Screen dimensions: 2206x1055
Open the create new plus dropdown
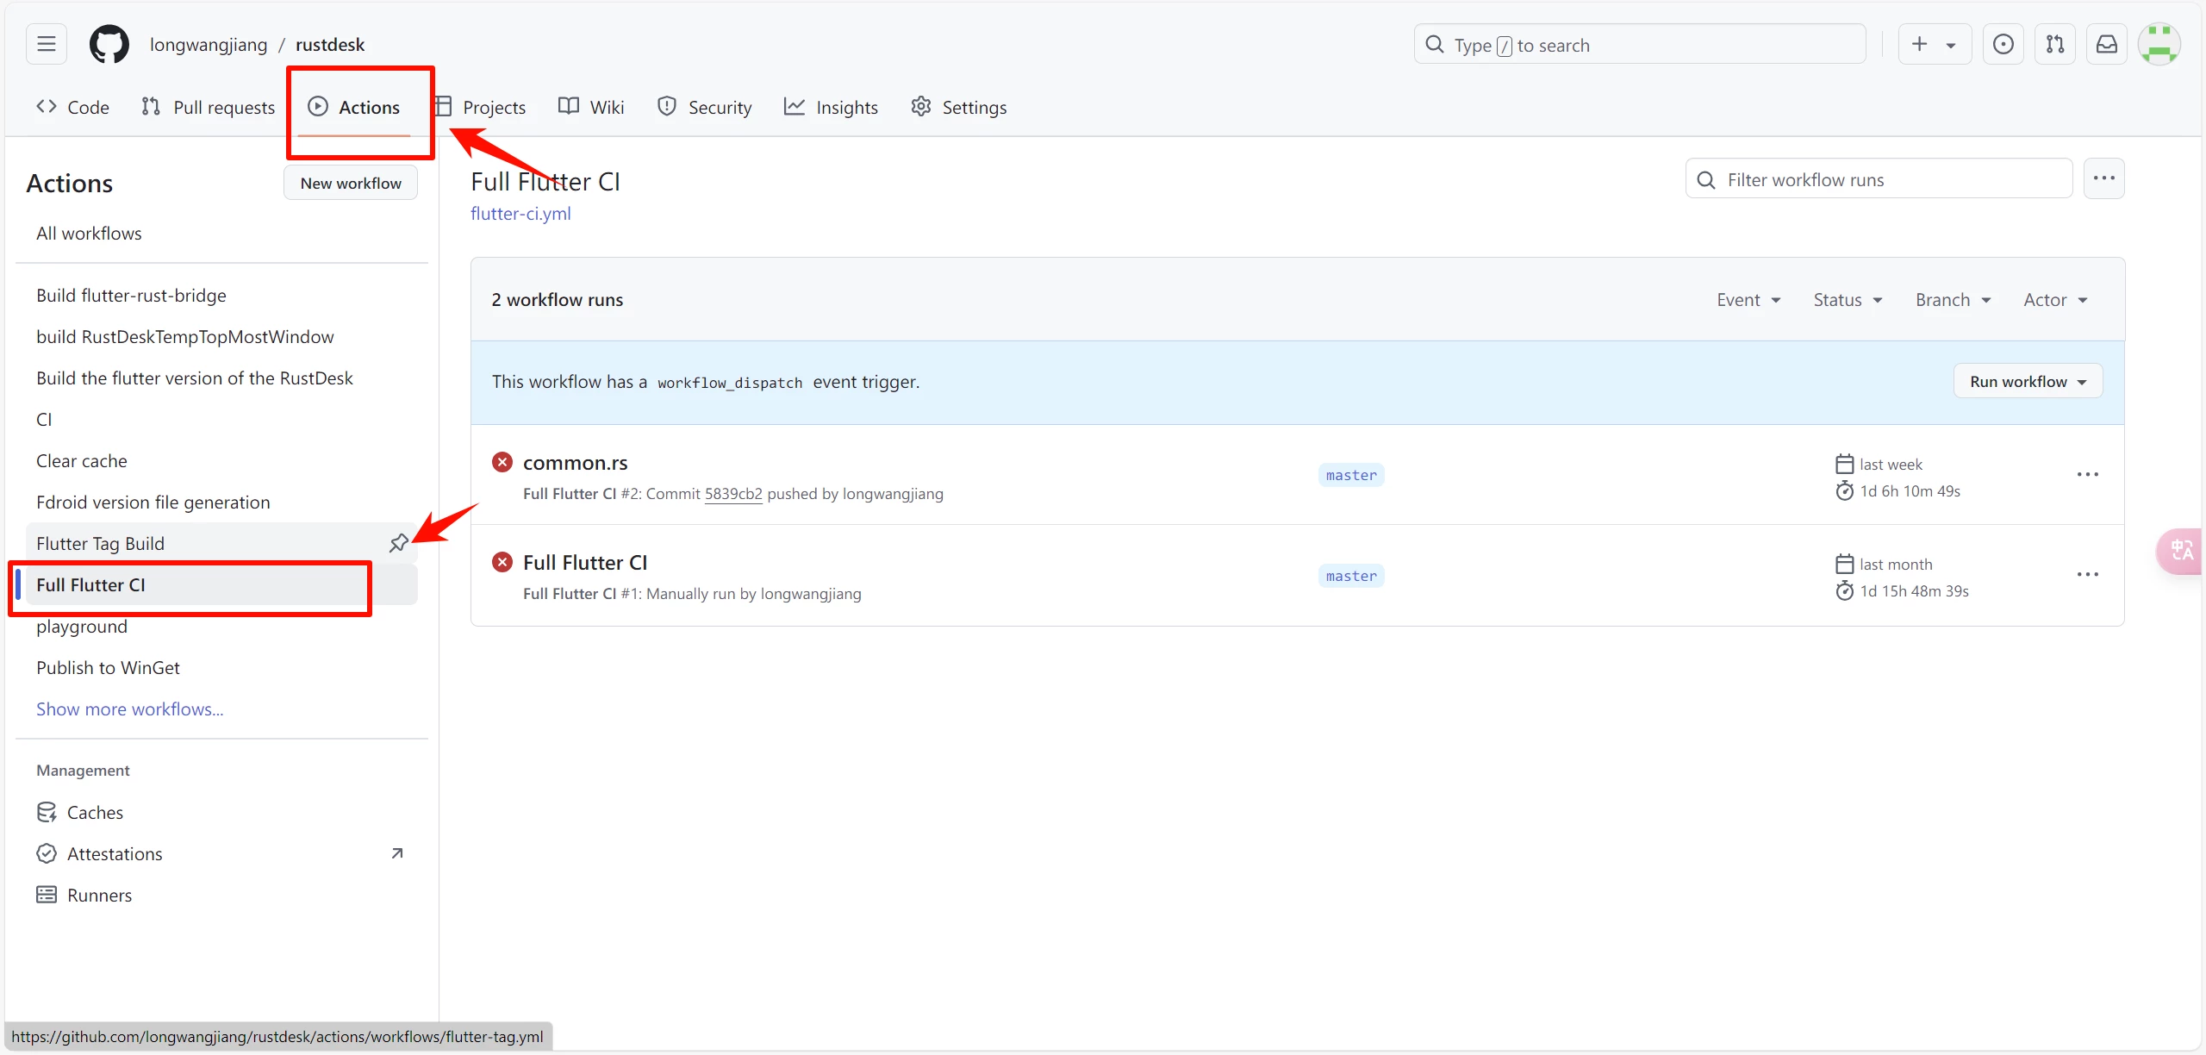pyautogui.click(x=1934, y=44)
